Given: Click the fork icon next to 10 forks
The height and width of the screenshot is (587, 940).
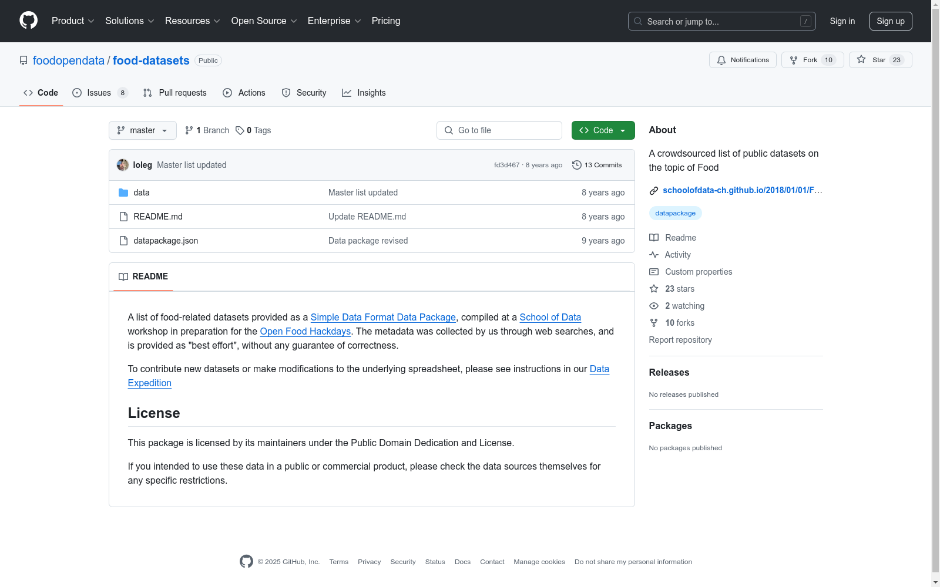Looking at the screenshot, I should point(654,323).
